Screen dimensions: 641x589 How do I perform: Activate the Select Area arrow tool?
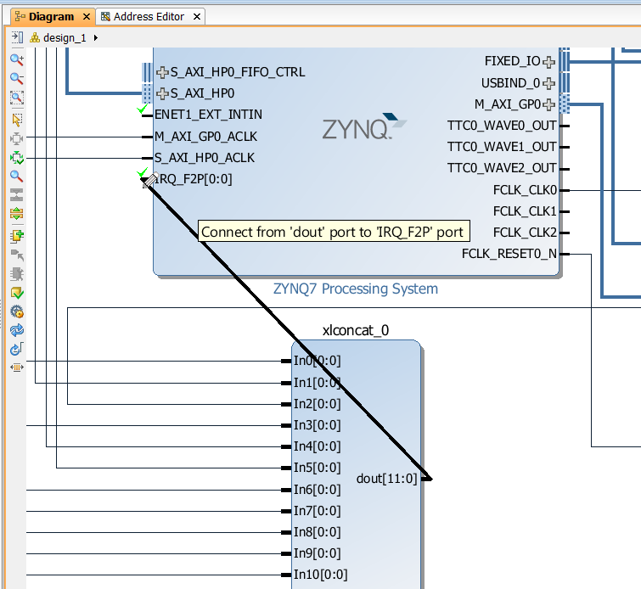click(x=17, y=120)
